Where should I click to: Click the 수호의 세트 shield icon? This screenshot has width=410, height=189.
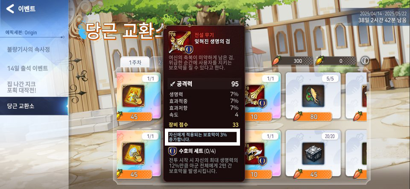point(172,151)
